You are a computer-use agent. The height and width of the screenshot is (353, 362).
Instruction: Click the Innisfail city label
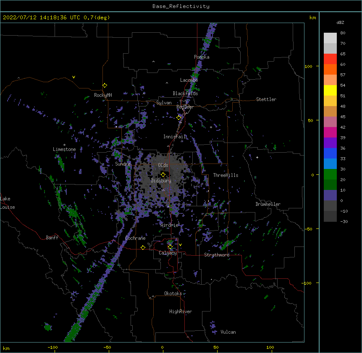[x=175, y=137]
